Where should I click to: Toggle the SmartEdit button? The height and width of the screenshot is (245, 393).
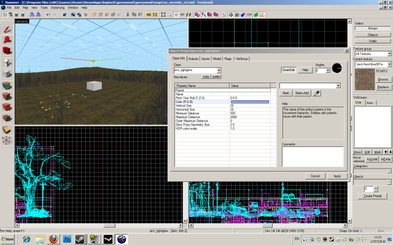point(289,70)
